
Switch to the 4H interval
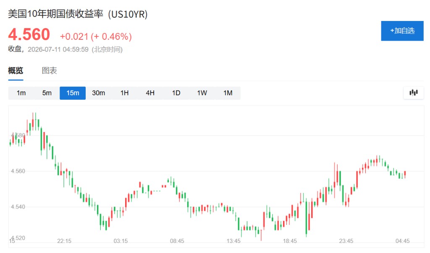(150, 93)
